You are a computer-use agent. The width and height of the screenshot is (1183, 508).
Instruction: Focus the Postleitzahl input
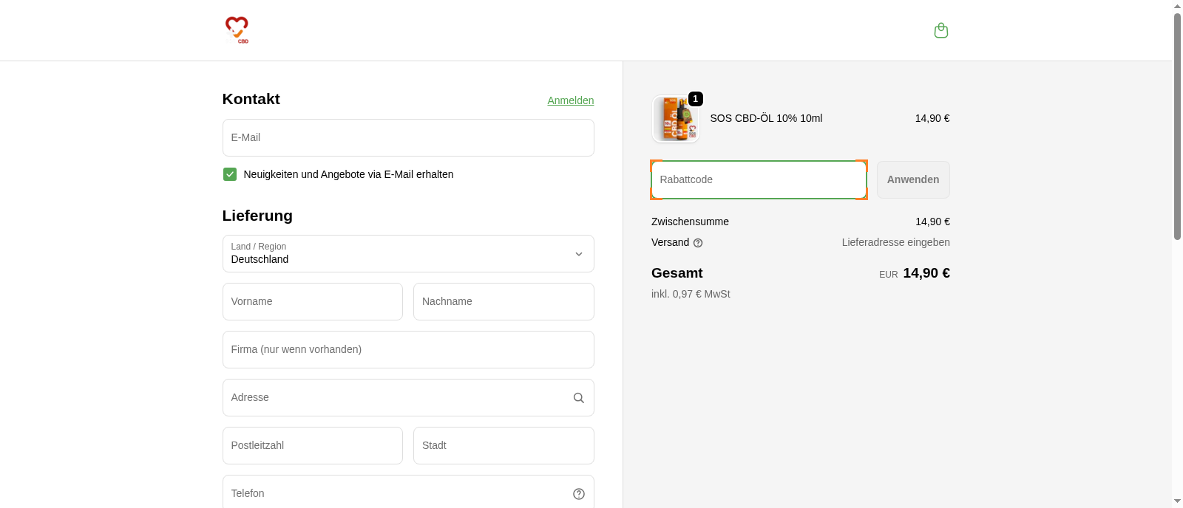[312, 446]
